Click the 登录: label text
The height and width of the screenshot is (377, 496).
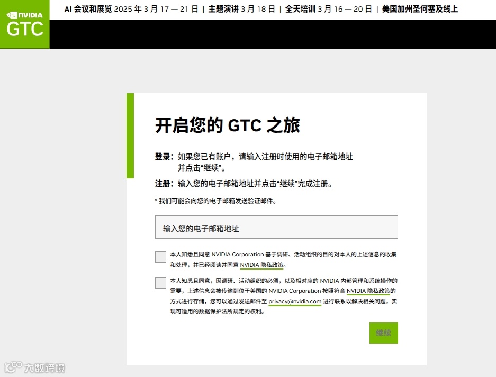pos(164,157)
